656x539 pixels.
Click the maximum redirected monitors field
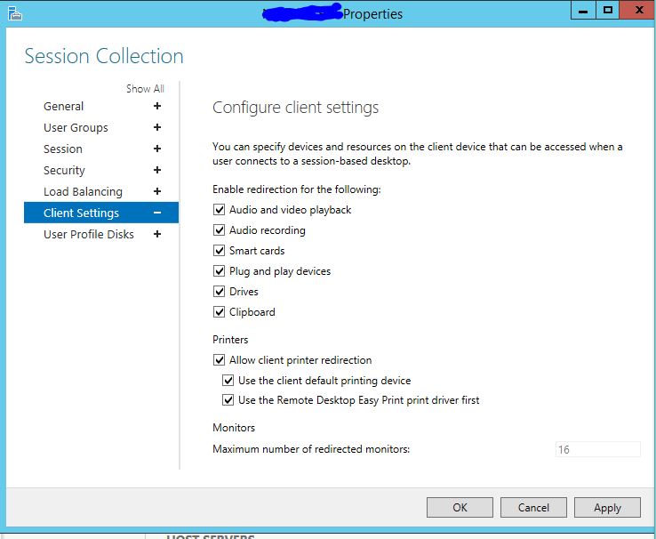tap(598, 449)
